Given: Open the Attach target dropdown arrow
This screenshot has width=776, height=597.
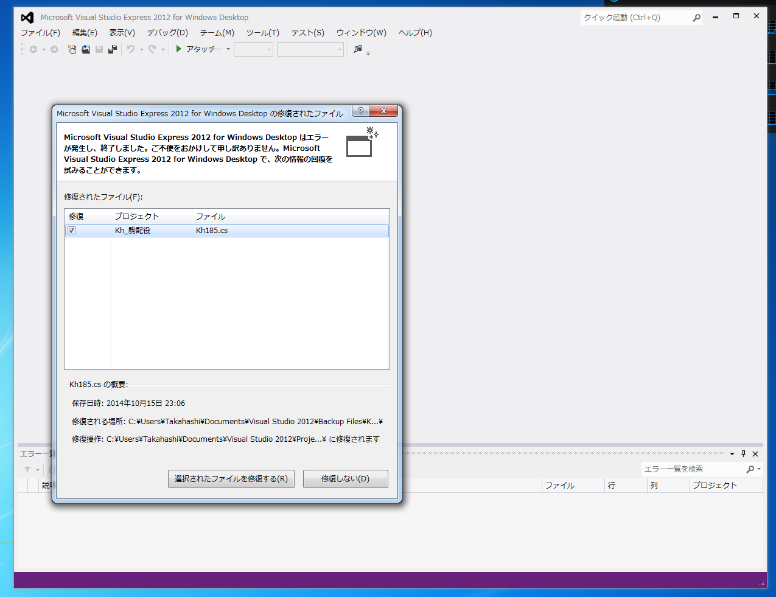Looking at the screenshot, I should click(228, 49).
